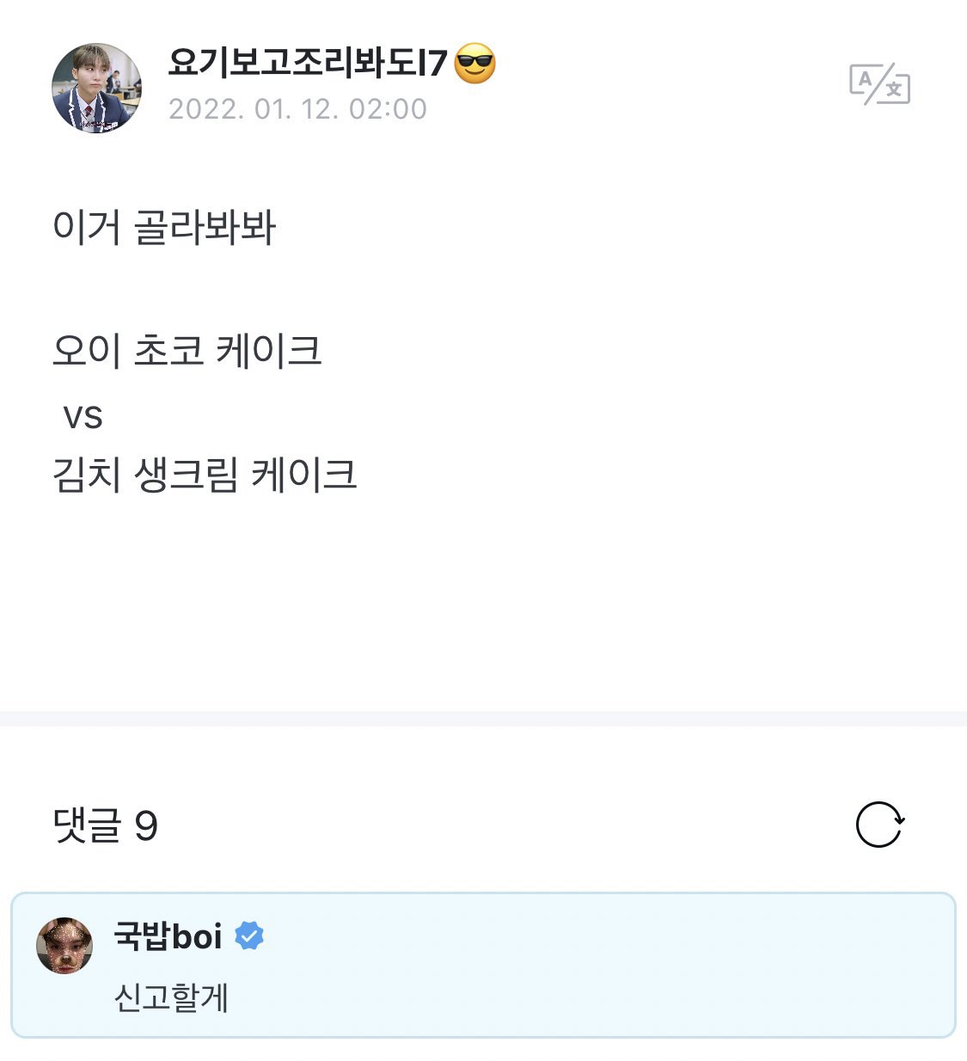This screenshot has height=1061, width=967.
Task: Select the comment text 신고할게
Action: click(x=171, y=997)
